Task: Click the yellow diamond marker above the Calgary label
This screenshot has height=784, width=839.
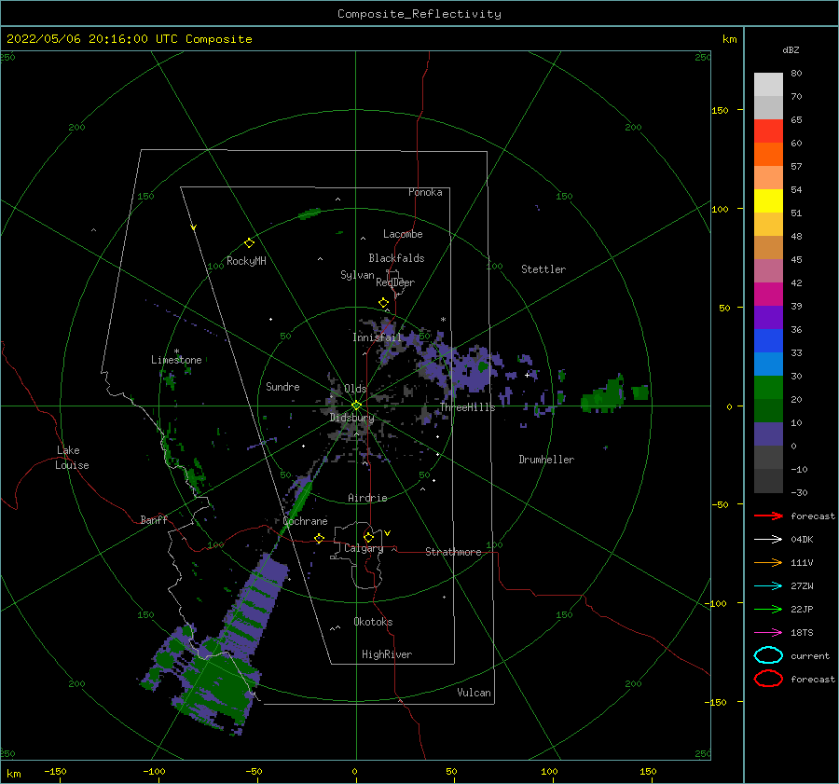Action: pyautogui.click(x=368, y=537)
